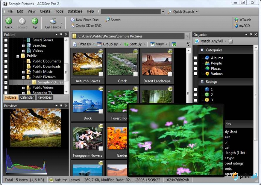Screen dimensions: 261x185
Task: Select the Desert Landscape thumbnail
Action: [x=157, y=66]
